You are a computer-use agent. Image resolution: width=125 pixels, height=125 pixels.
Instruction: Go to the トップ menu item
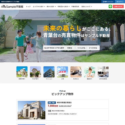tap(28, 6)
